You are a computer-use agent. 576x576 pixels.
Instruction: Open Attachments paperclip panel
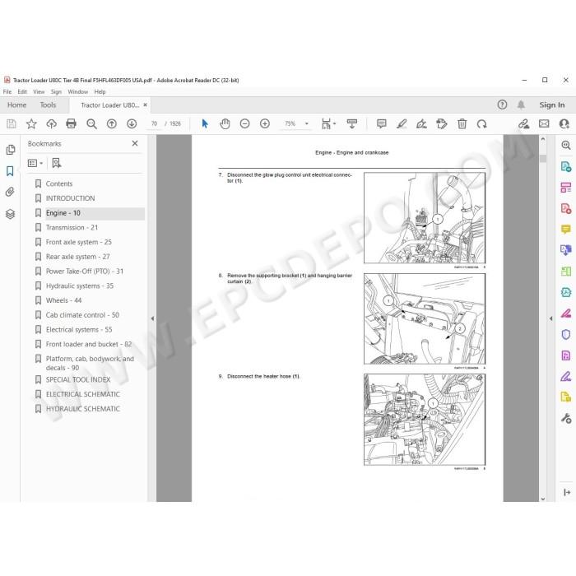click(10, 192)
